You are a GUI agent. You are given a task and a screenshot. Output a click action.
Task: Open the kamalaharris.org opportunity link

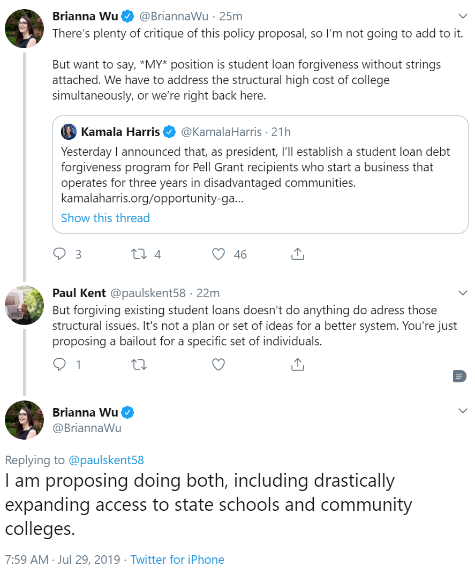tap(152, 198)
